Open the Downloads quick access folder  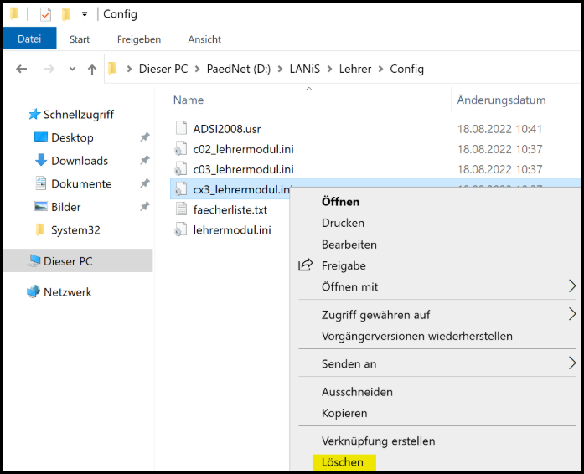pos(79,161)
